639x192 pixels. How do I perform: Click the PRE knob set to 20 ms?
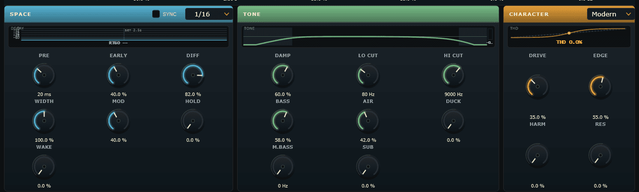tap(44, 76)
